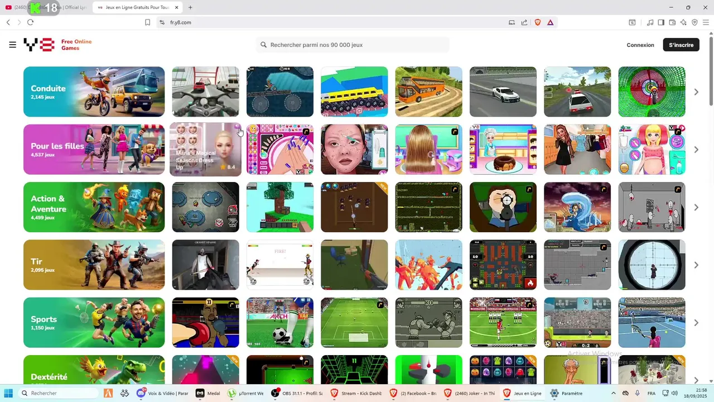Open the Conduite category banner
The image size is (714, 402).
coord(94,92)
